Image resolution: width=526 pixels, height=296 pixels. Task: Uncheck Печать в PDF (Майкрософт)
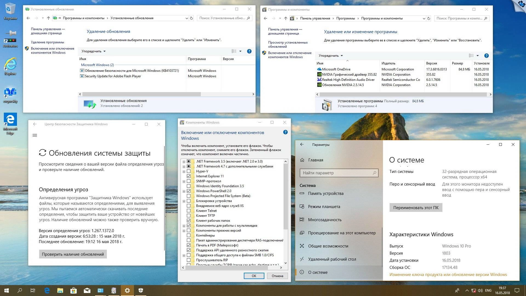188,245
